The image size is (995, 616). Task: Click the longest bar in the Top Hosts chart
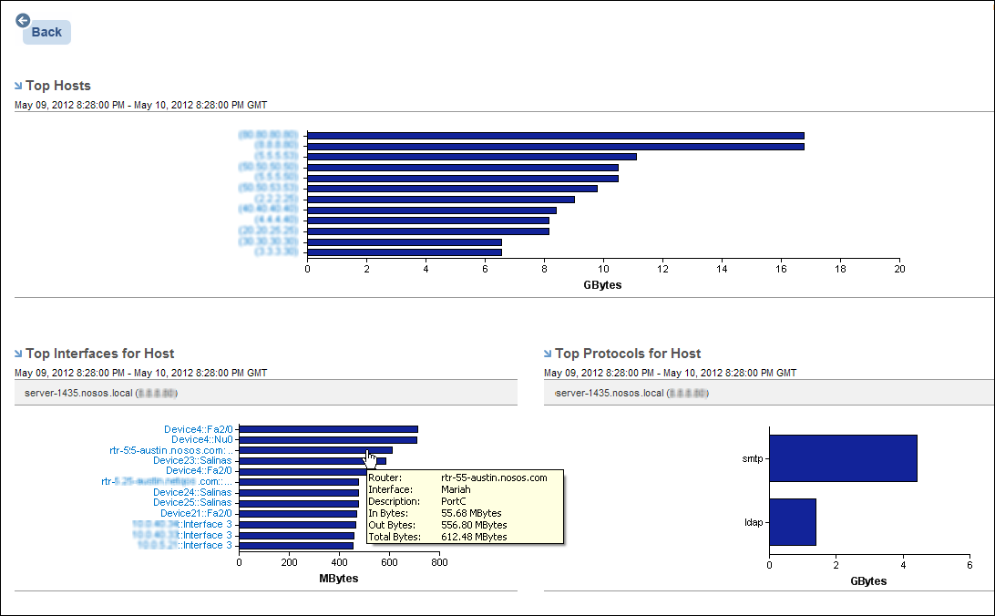[x=547, y=134]
